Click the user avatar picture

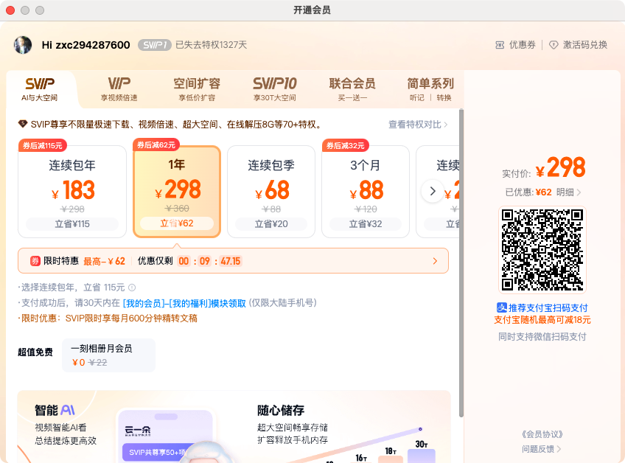pos(23,45)
